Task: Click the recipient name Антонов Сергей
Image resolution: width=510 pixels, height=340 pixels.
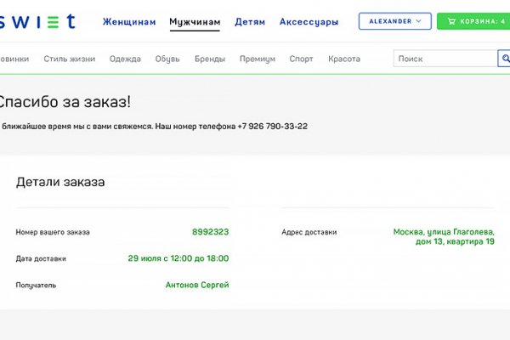Action: pos(197,285)
